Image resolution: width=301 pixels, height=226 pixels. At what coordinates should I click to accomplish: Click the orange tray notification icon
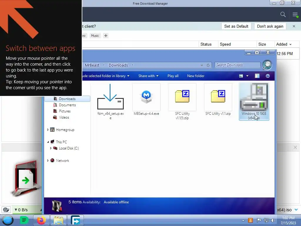coord(250,220)
